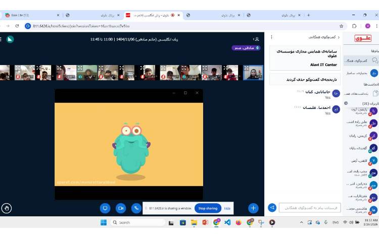The width and height of the screenshot is (379, 242).
Task: Switch ENG input language
Action: 335,222
